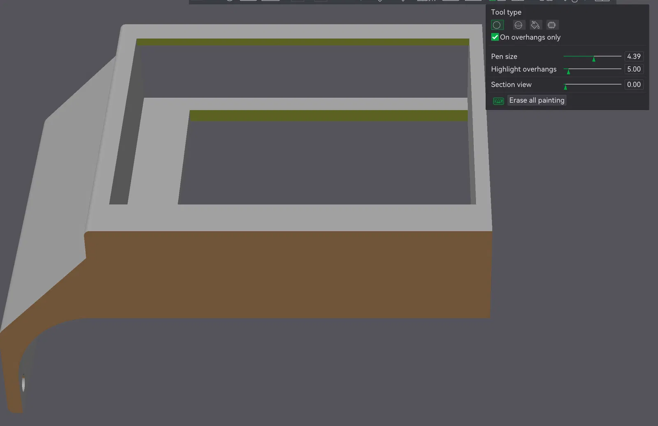Click the brown painted front face of model
Image resolution: width=658 pixels, height=426 pixels.
(288, 275)
